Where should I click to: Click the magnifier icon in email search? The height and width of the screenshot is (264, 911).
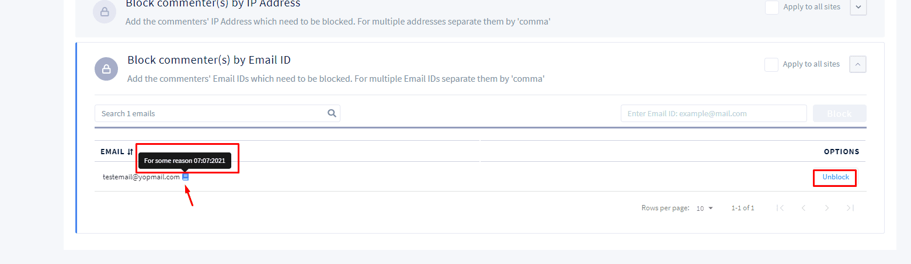pos(332,113)
